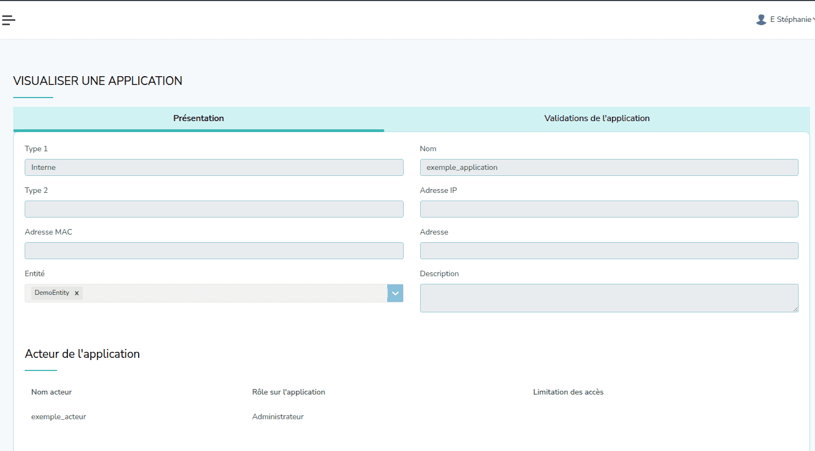
Task: Focus the Adresse text field
Action: coord(609,251)
